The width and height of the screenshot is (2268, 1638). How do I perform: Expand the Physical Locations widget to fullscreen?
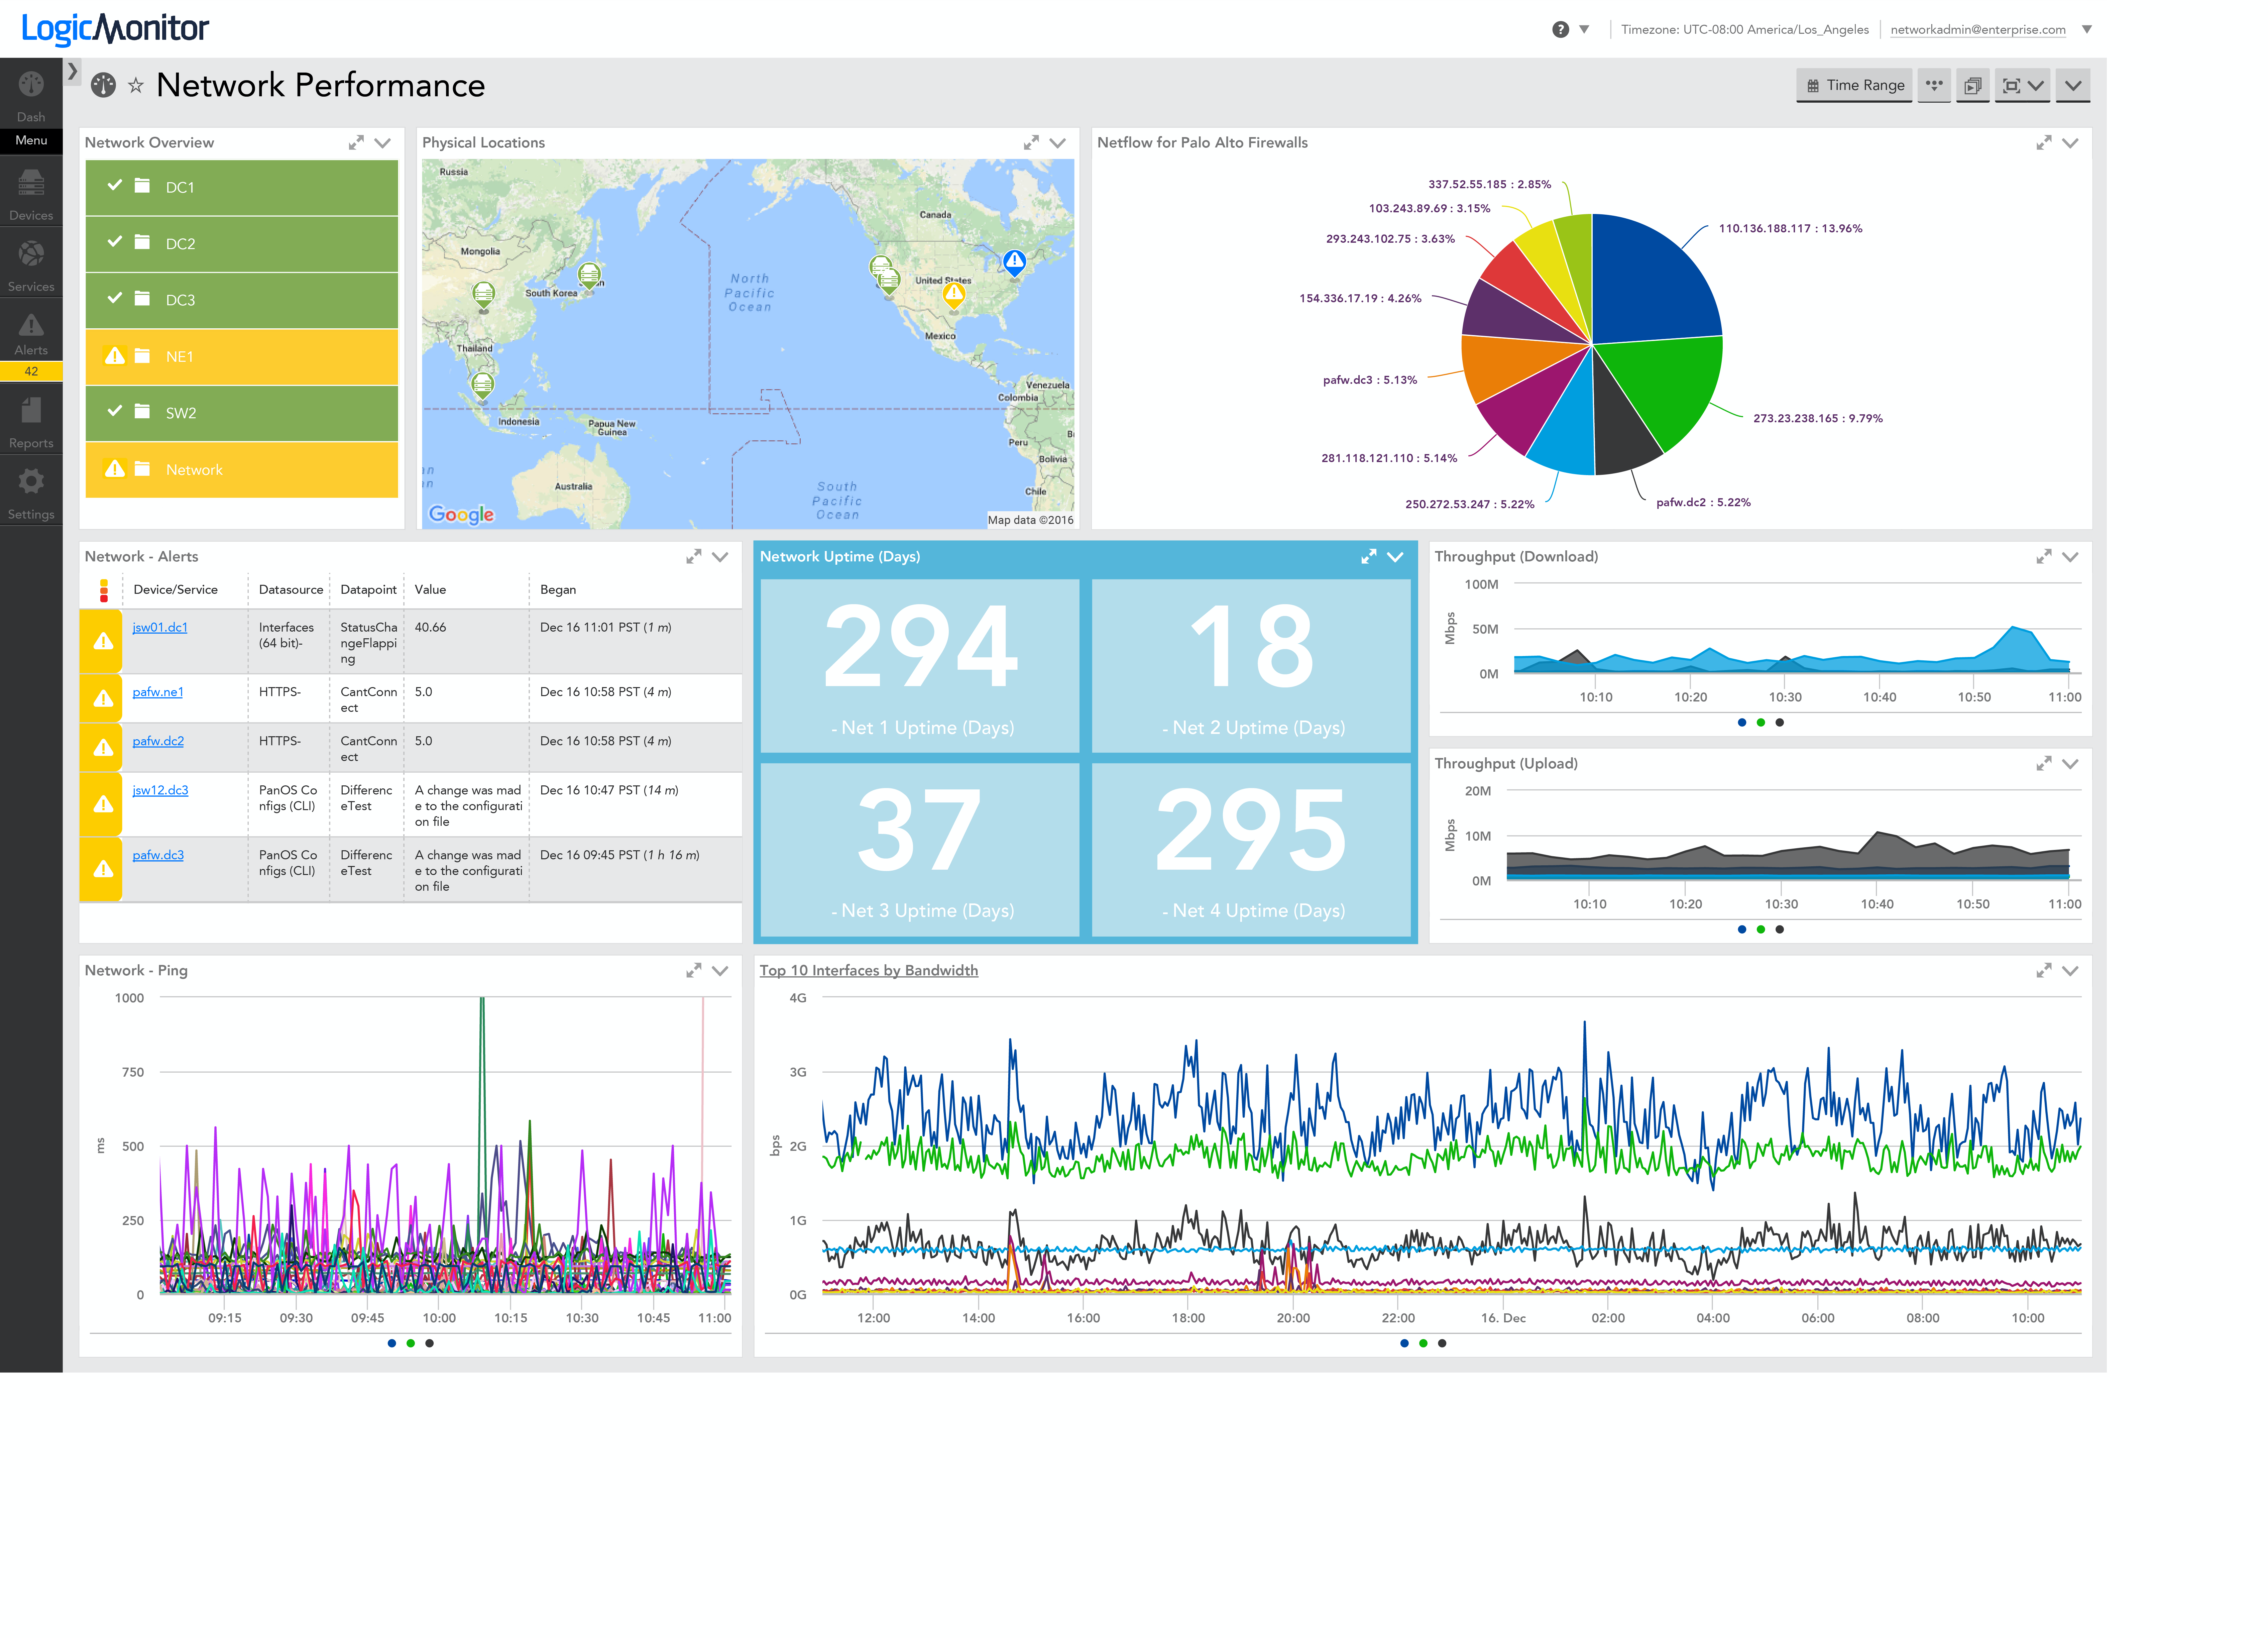pyautogui.click(x=1031, y=143)
